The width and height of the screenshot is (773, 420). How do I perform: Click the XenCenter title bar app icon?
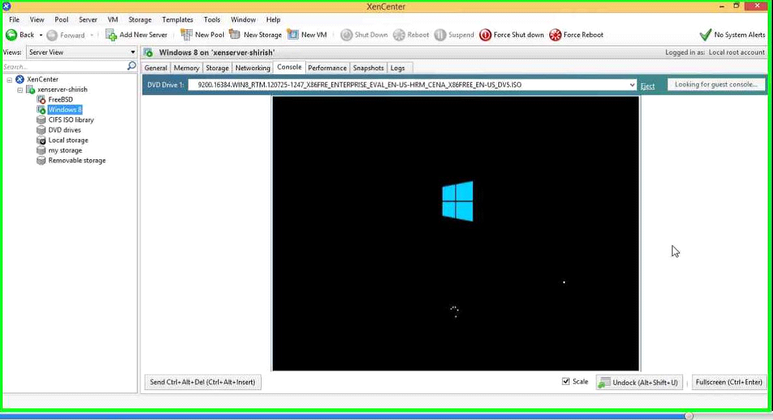point(7,7)
